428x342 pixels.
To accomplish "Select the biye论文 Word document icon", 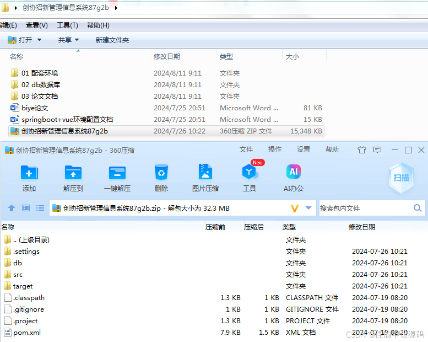I will click(14, 108).
